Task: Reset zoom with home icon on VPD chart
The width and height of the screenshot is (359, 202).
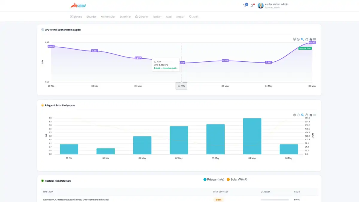Action: coord(311,40)
